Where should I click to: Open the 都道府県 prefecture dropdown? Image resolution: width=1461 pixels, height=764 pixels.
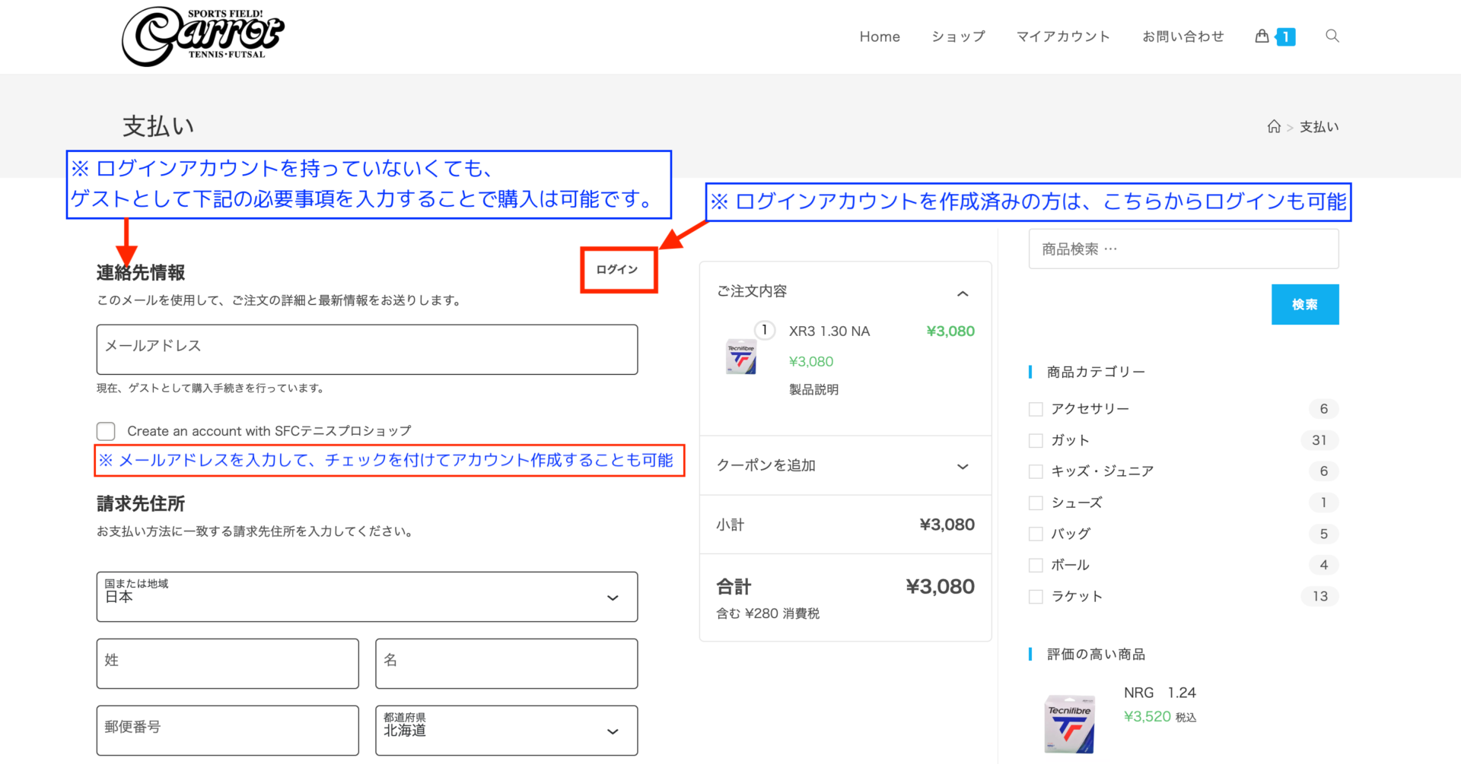pos(506,731)
